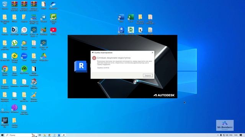Open the Revit desktop shortcut above the splash
This screenshot has height=137, width=245.
[x=121, y=30]
